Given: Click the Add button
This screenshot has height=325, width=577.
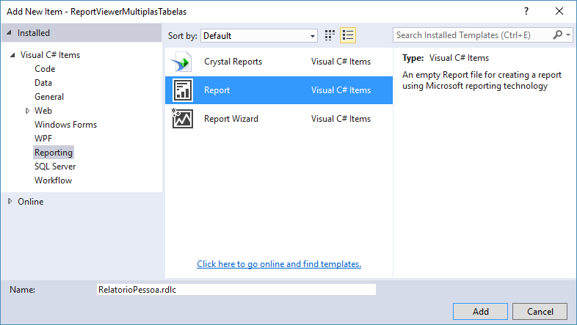Looking at the screenshot, I should 480,311.
